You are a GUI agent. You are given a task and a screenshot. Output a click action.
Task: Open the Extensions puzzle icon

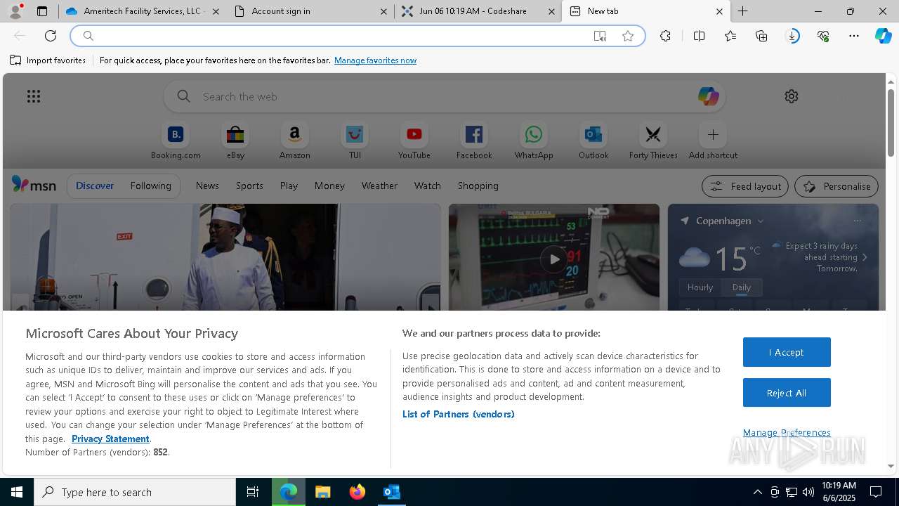[665, 36]
